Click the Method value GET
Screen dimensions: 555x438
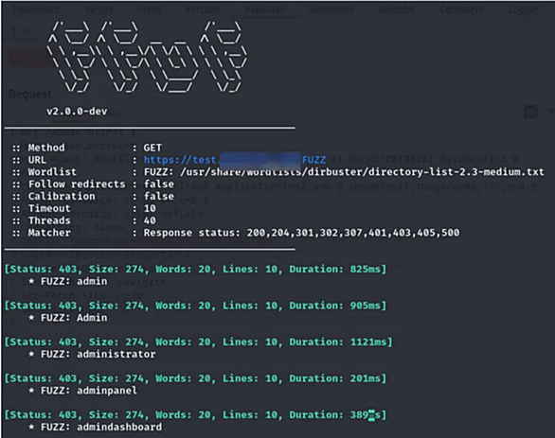152,148
